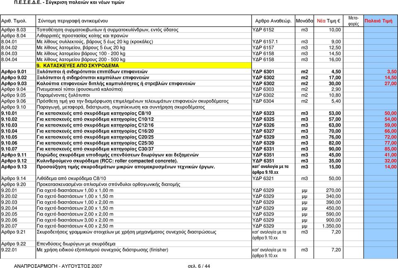The height and width of the screenshot is (268, 398).
Task: Select the 'ΥΔΡ 6157.1' cell
Action: coord(265,41)
